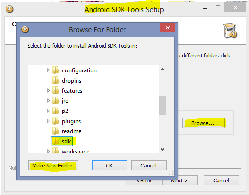Expand the plugins folder node
The image size is (249, 195).
coord(48,121)
